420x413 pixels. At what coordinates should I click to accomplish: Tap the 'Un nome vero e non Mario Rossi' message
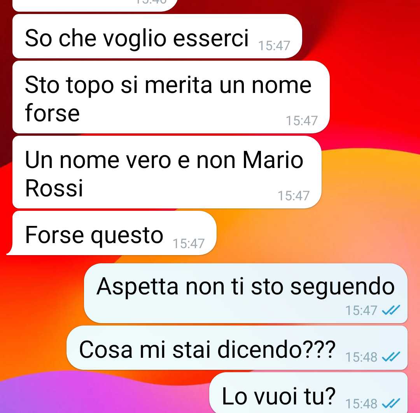pyautogui.click(x=167, y=172)
